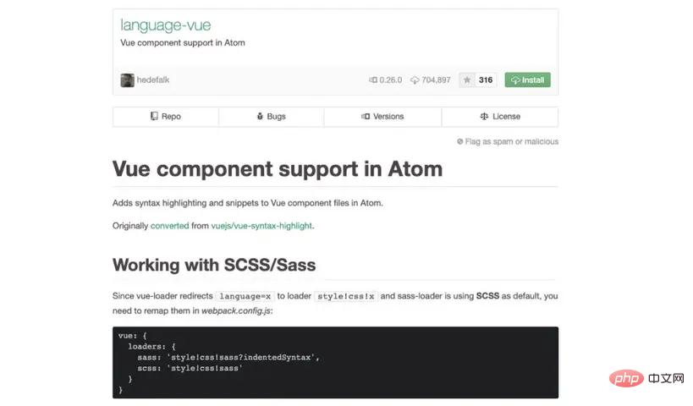Open the hedefalk author profile link
Viewport: 693px width, 406px height.
153,80
